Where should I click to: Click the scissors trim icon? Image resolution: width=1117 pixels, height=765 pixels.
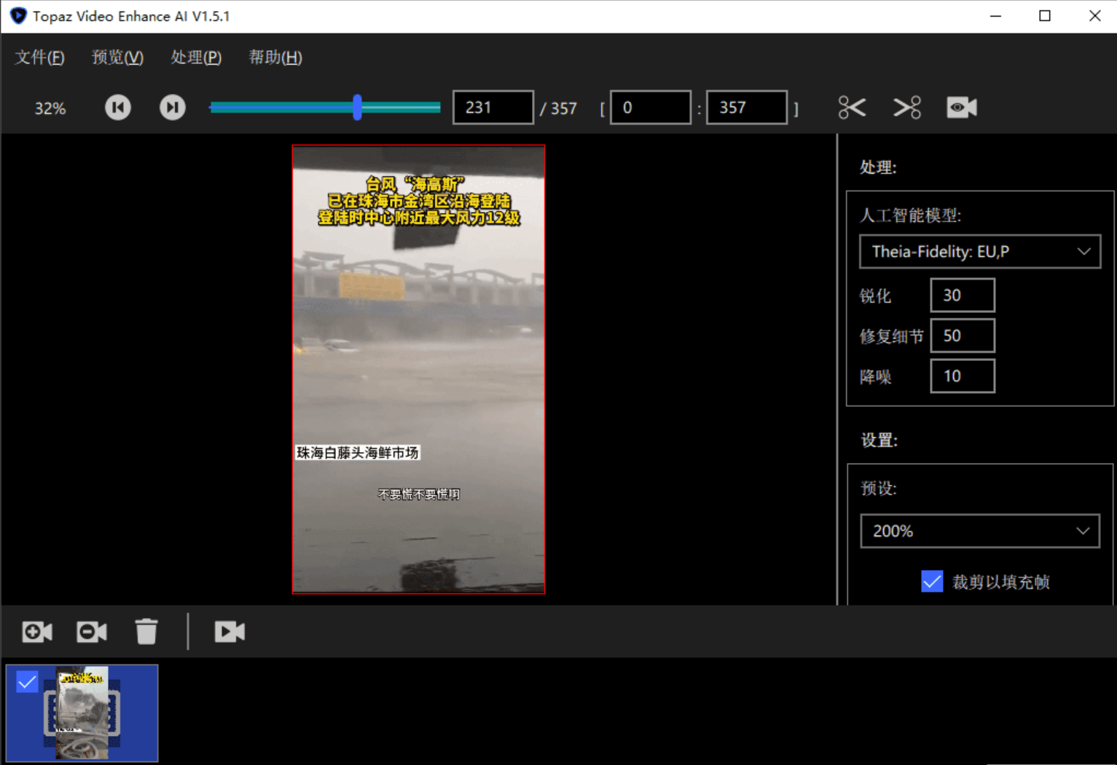point(852,108)
